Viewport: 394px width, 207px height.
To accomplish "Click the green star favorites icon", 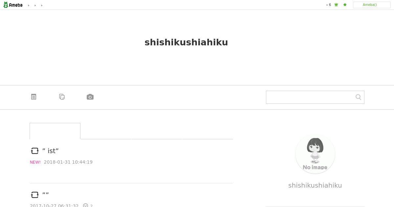I will click(345, 5).
